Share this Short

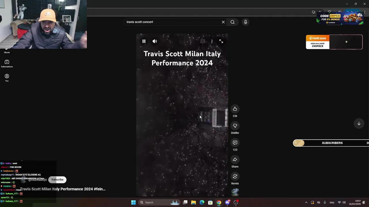tap(235, 160)
